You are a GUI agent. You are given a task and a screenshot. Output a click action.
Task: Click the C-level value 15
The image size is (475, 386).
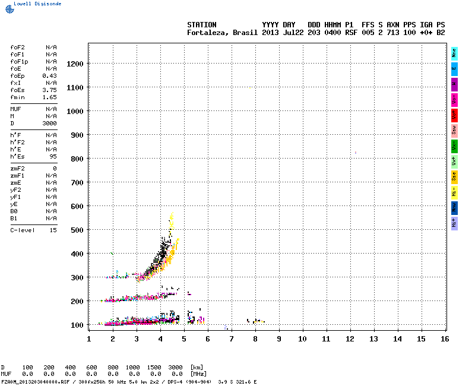(x=53, y=230)
